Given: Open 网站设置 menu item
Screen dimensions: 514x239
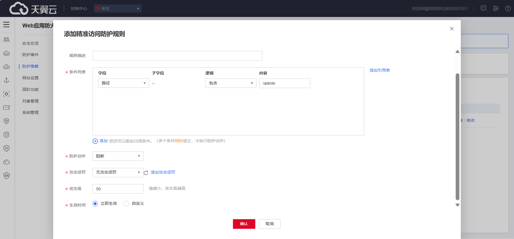Looking at the screenshot, I should pyautogui.click(x=31, y=78).
